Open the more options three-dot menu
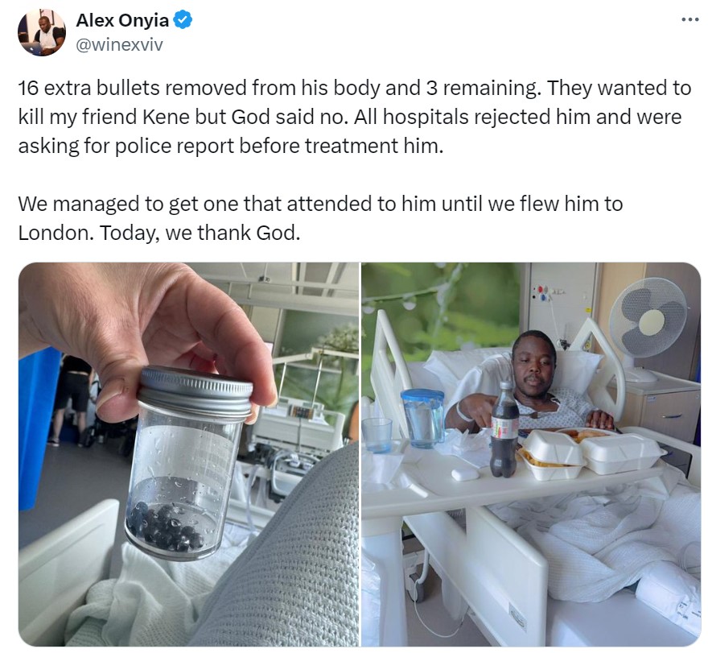The width and height of the screenshot is (708, 653). (690, 19)
